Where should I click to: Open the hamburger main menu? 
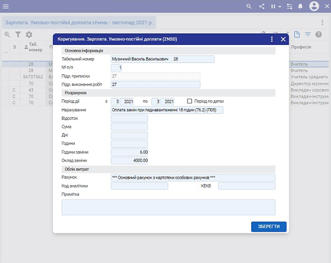tap(6, 6)
